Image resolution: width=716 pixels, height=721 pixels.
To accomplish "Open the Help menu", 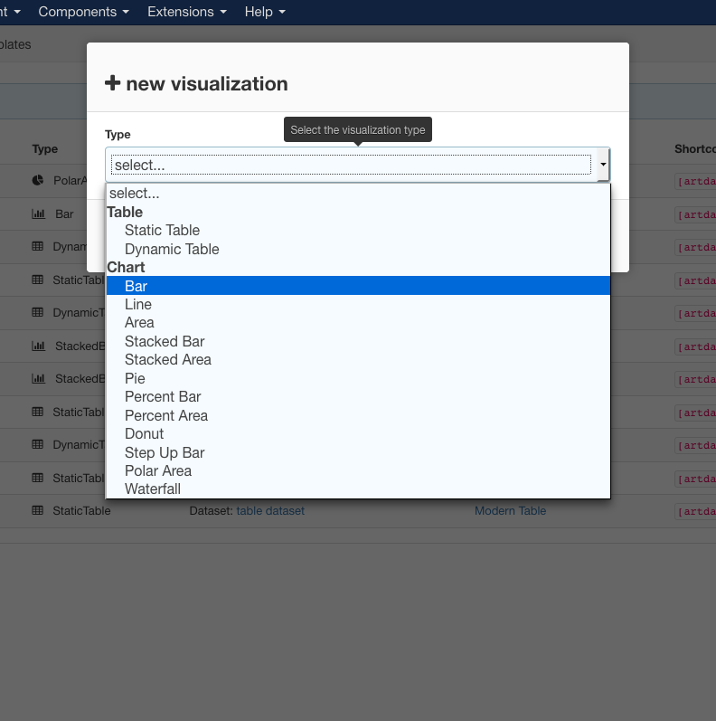I will 265,12.
